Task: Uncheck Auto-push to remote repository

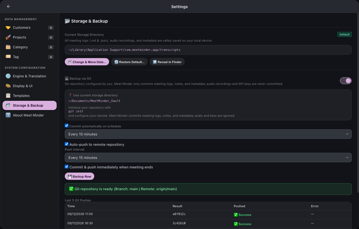Action: click(x=67, y=144)
